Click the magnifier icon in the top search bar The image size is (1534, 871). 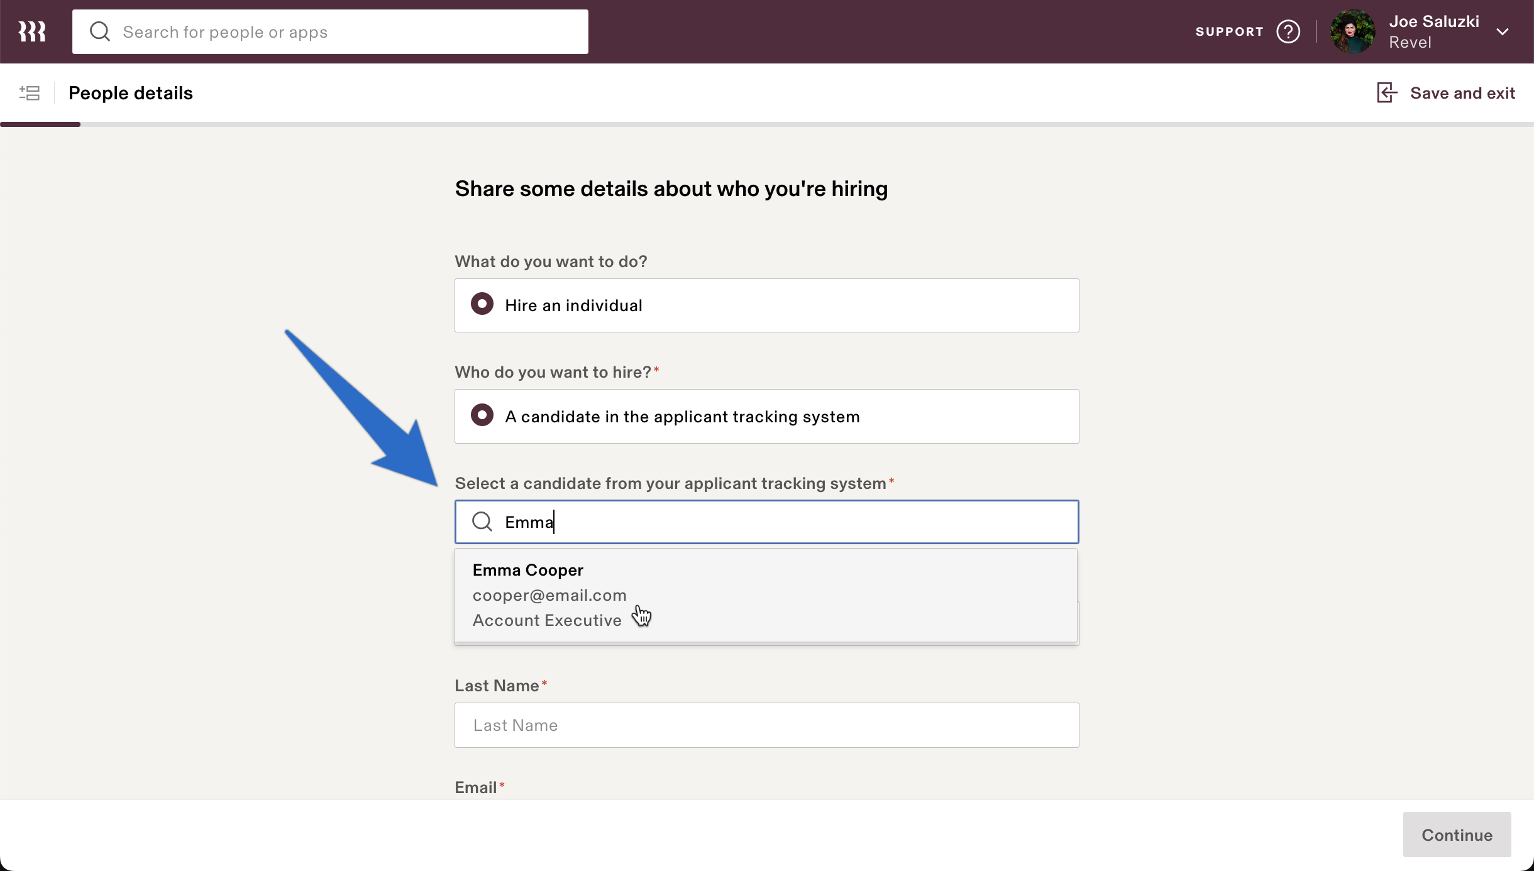(x=101, y=31)
